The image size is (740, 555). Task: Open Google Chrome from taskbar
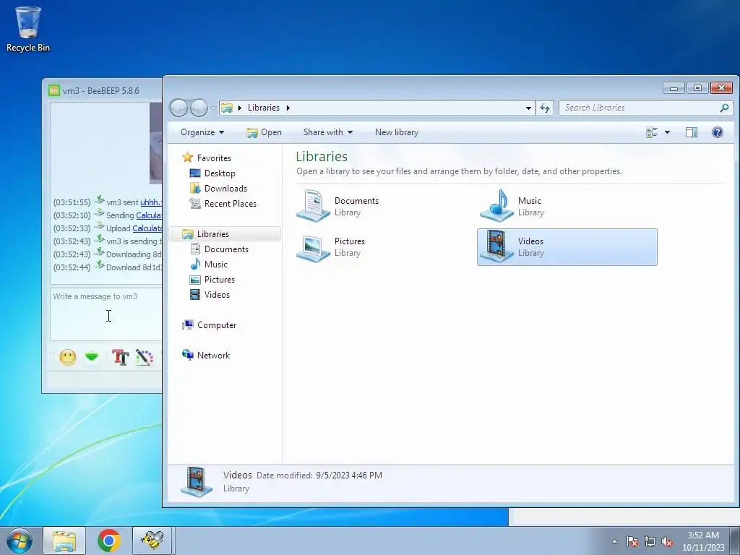coord(109,541)
